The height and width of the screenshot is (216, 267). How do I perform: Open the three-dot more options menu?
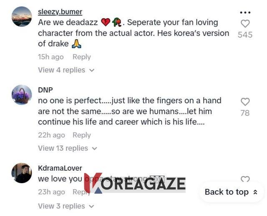245,12
